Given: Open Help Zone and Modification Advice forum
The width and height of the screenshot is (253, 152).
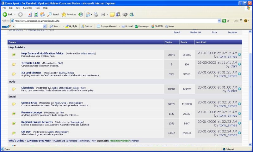Looking at the screenshot, I should tap(42, 53).
